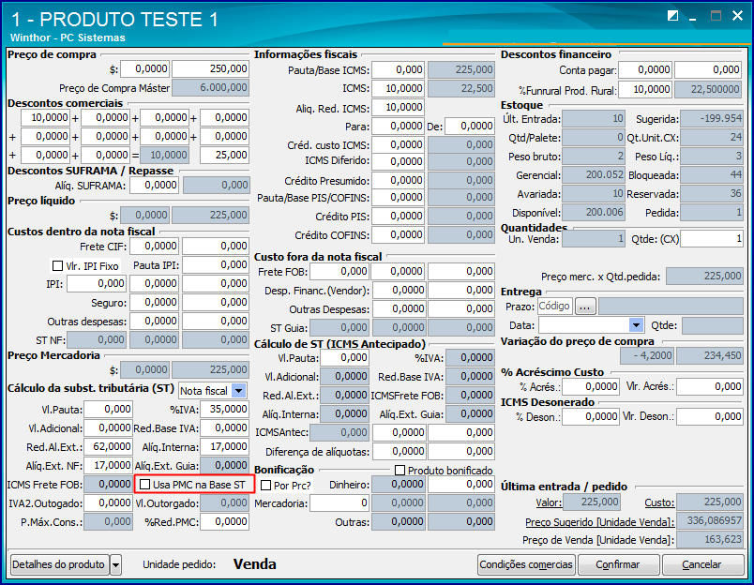This screenshot has height=585, width=754.
Task: Click the Vlr. Deson. value field
Action: click(x=710, y=417)
